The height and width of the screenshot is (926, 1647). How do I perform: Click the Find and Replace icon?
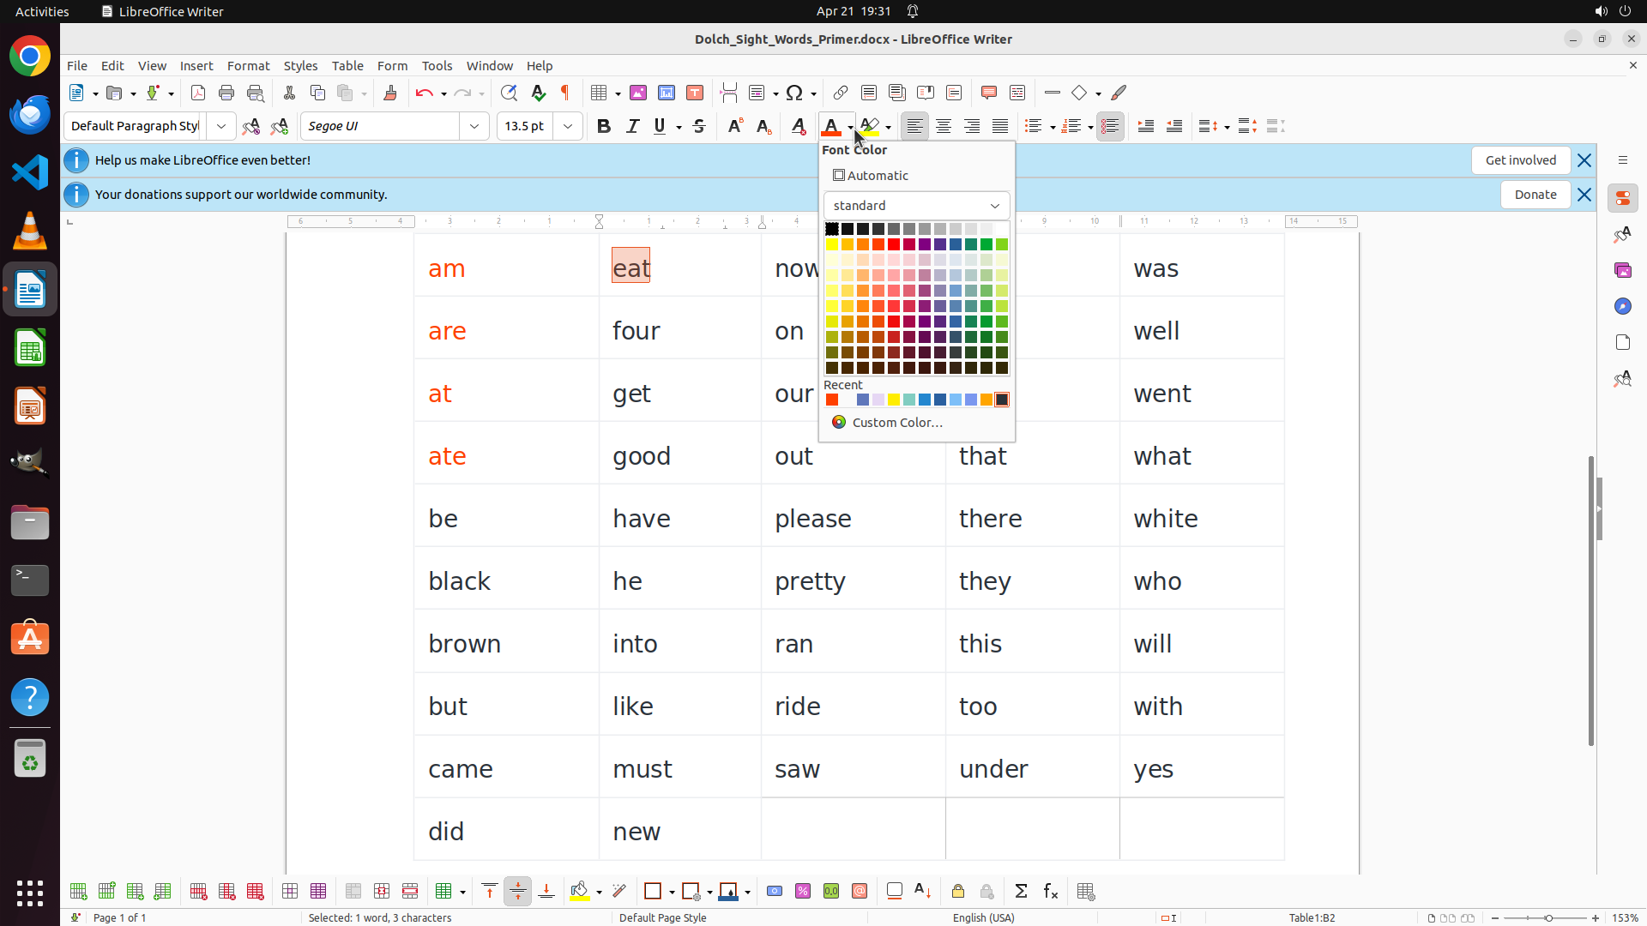click(x=509, y=93)
